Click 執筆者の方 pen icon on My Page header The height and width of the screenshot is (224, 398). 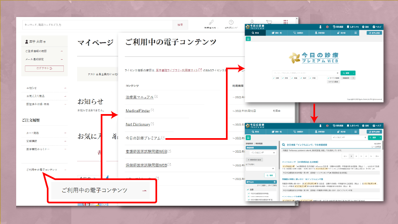[x=211, y=22]
